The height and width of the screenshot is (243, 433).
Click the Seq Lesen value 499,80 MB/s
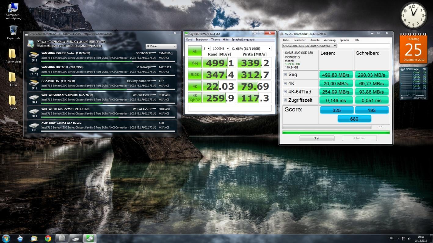[x=336, y=75]
